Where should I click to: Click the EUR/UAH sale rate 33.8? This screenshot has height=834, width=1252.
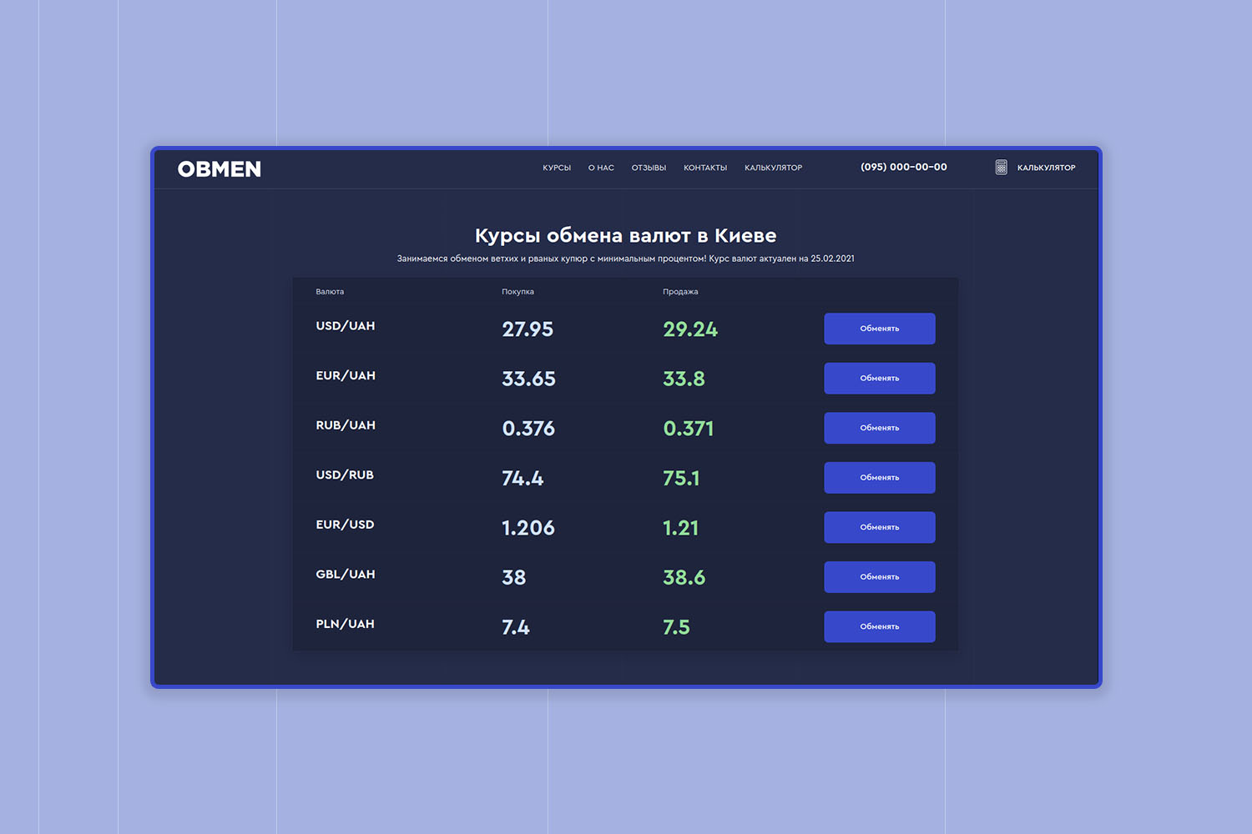[684, 379]
